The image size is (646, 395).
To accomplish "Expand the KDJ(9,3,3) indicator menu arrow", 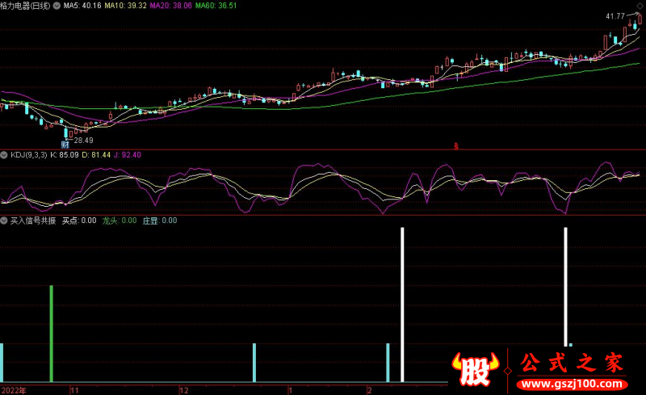I will pos(4,154).
